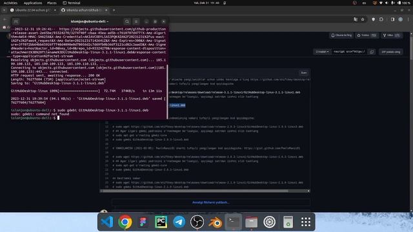
Task: Show all applications grid
Action: 305,222
